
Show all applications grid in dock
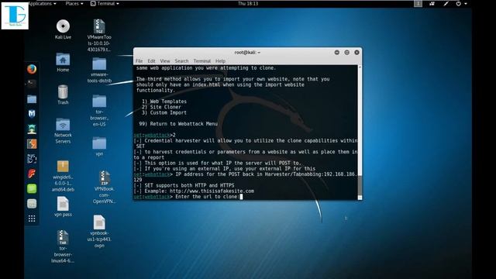pos(32,219)
